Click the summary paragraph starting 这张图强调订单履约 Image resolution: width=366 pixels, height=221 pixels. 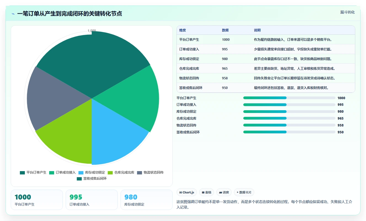pyautogui.click(x=264, y=205)
